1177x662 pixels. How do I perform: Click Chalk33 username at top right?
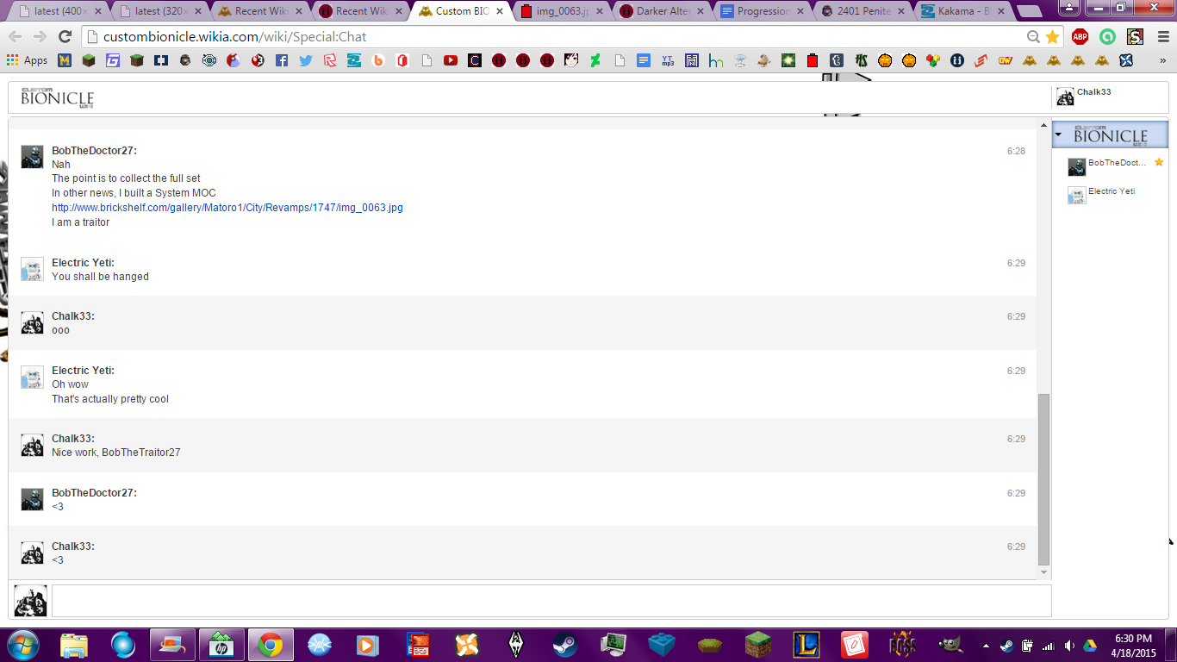point(1094,92)
